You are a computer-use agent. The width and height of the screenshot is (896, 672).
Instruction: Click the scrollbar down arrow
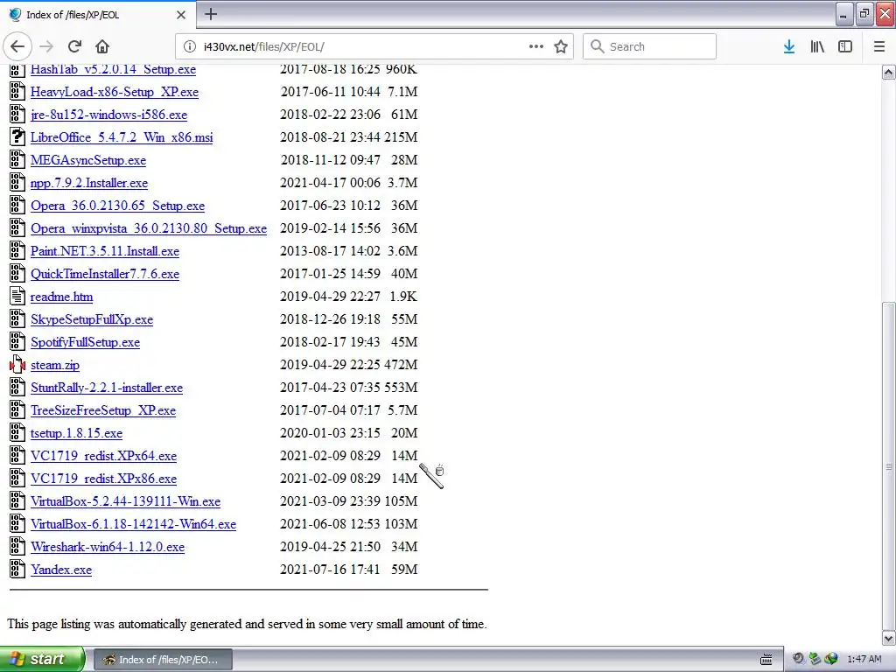(889, 638)
